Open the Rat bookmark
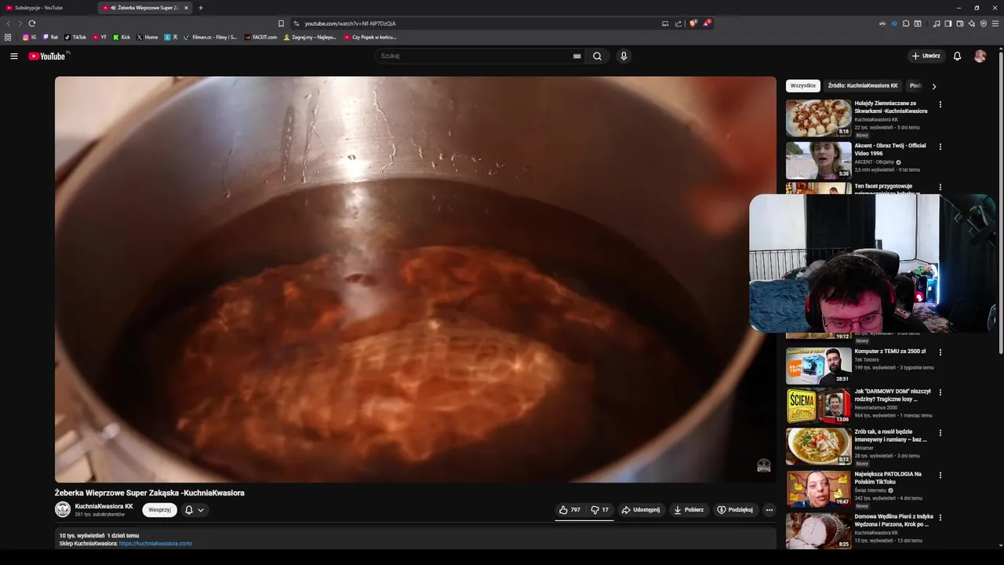Viewport: 1004px width, 565px height. (50, 37)
